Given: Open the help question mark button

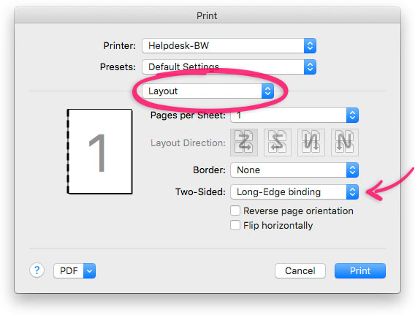Looking at the screenshot, I should click(37, 270).
